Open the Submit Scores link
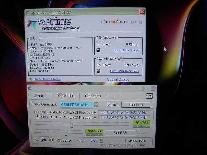 pos(118,79)
